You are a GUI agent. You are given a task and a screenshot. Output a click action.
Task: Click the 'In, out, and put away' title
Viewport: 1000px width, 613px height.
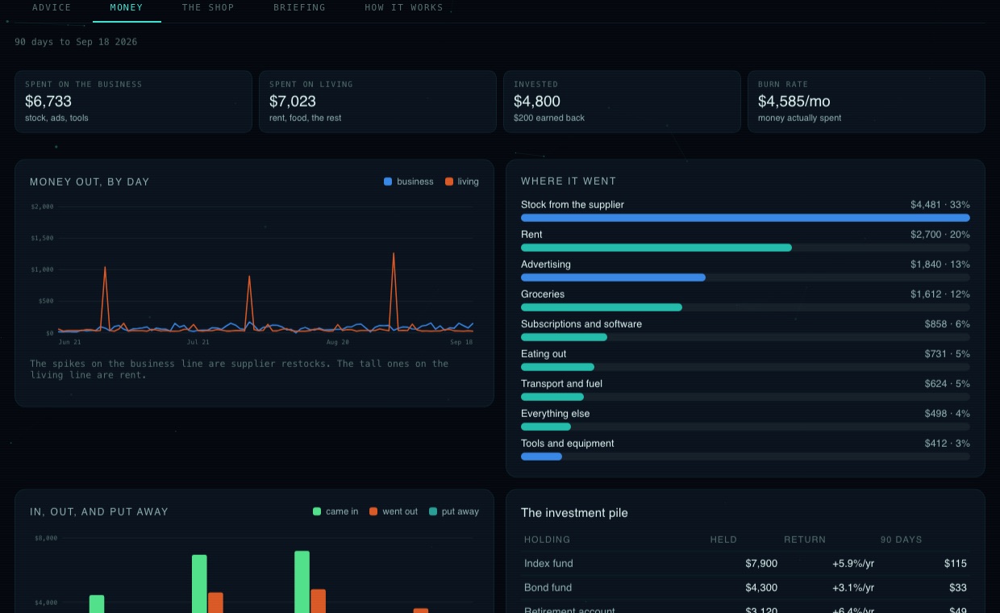[99, 511]
